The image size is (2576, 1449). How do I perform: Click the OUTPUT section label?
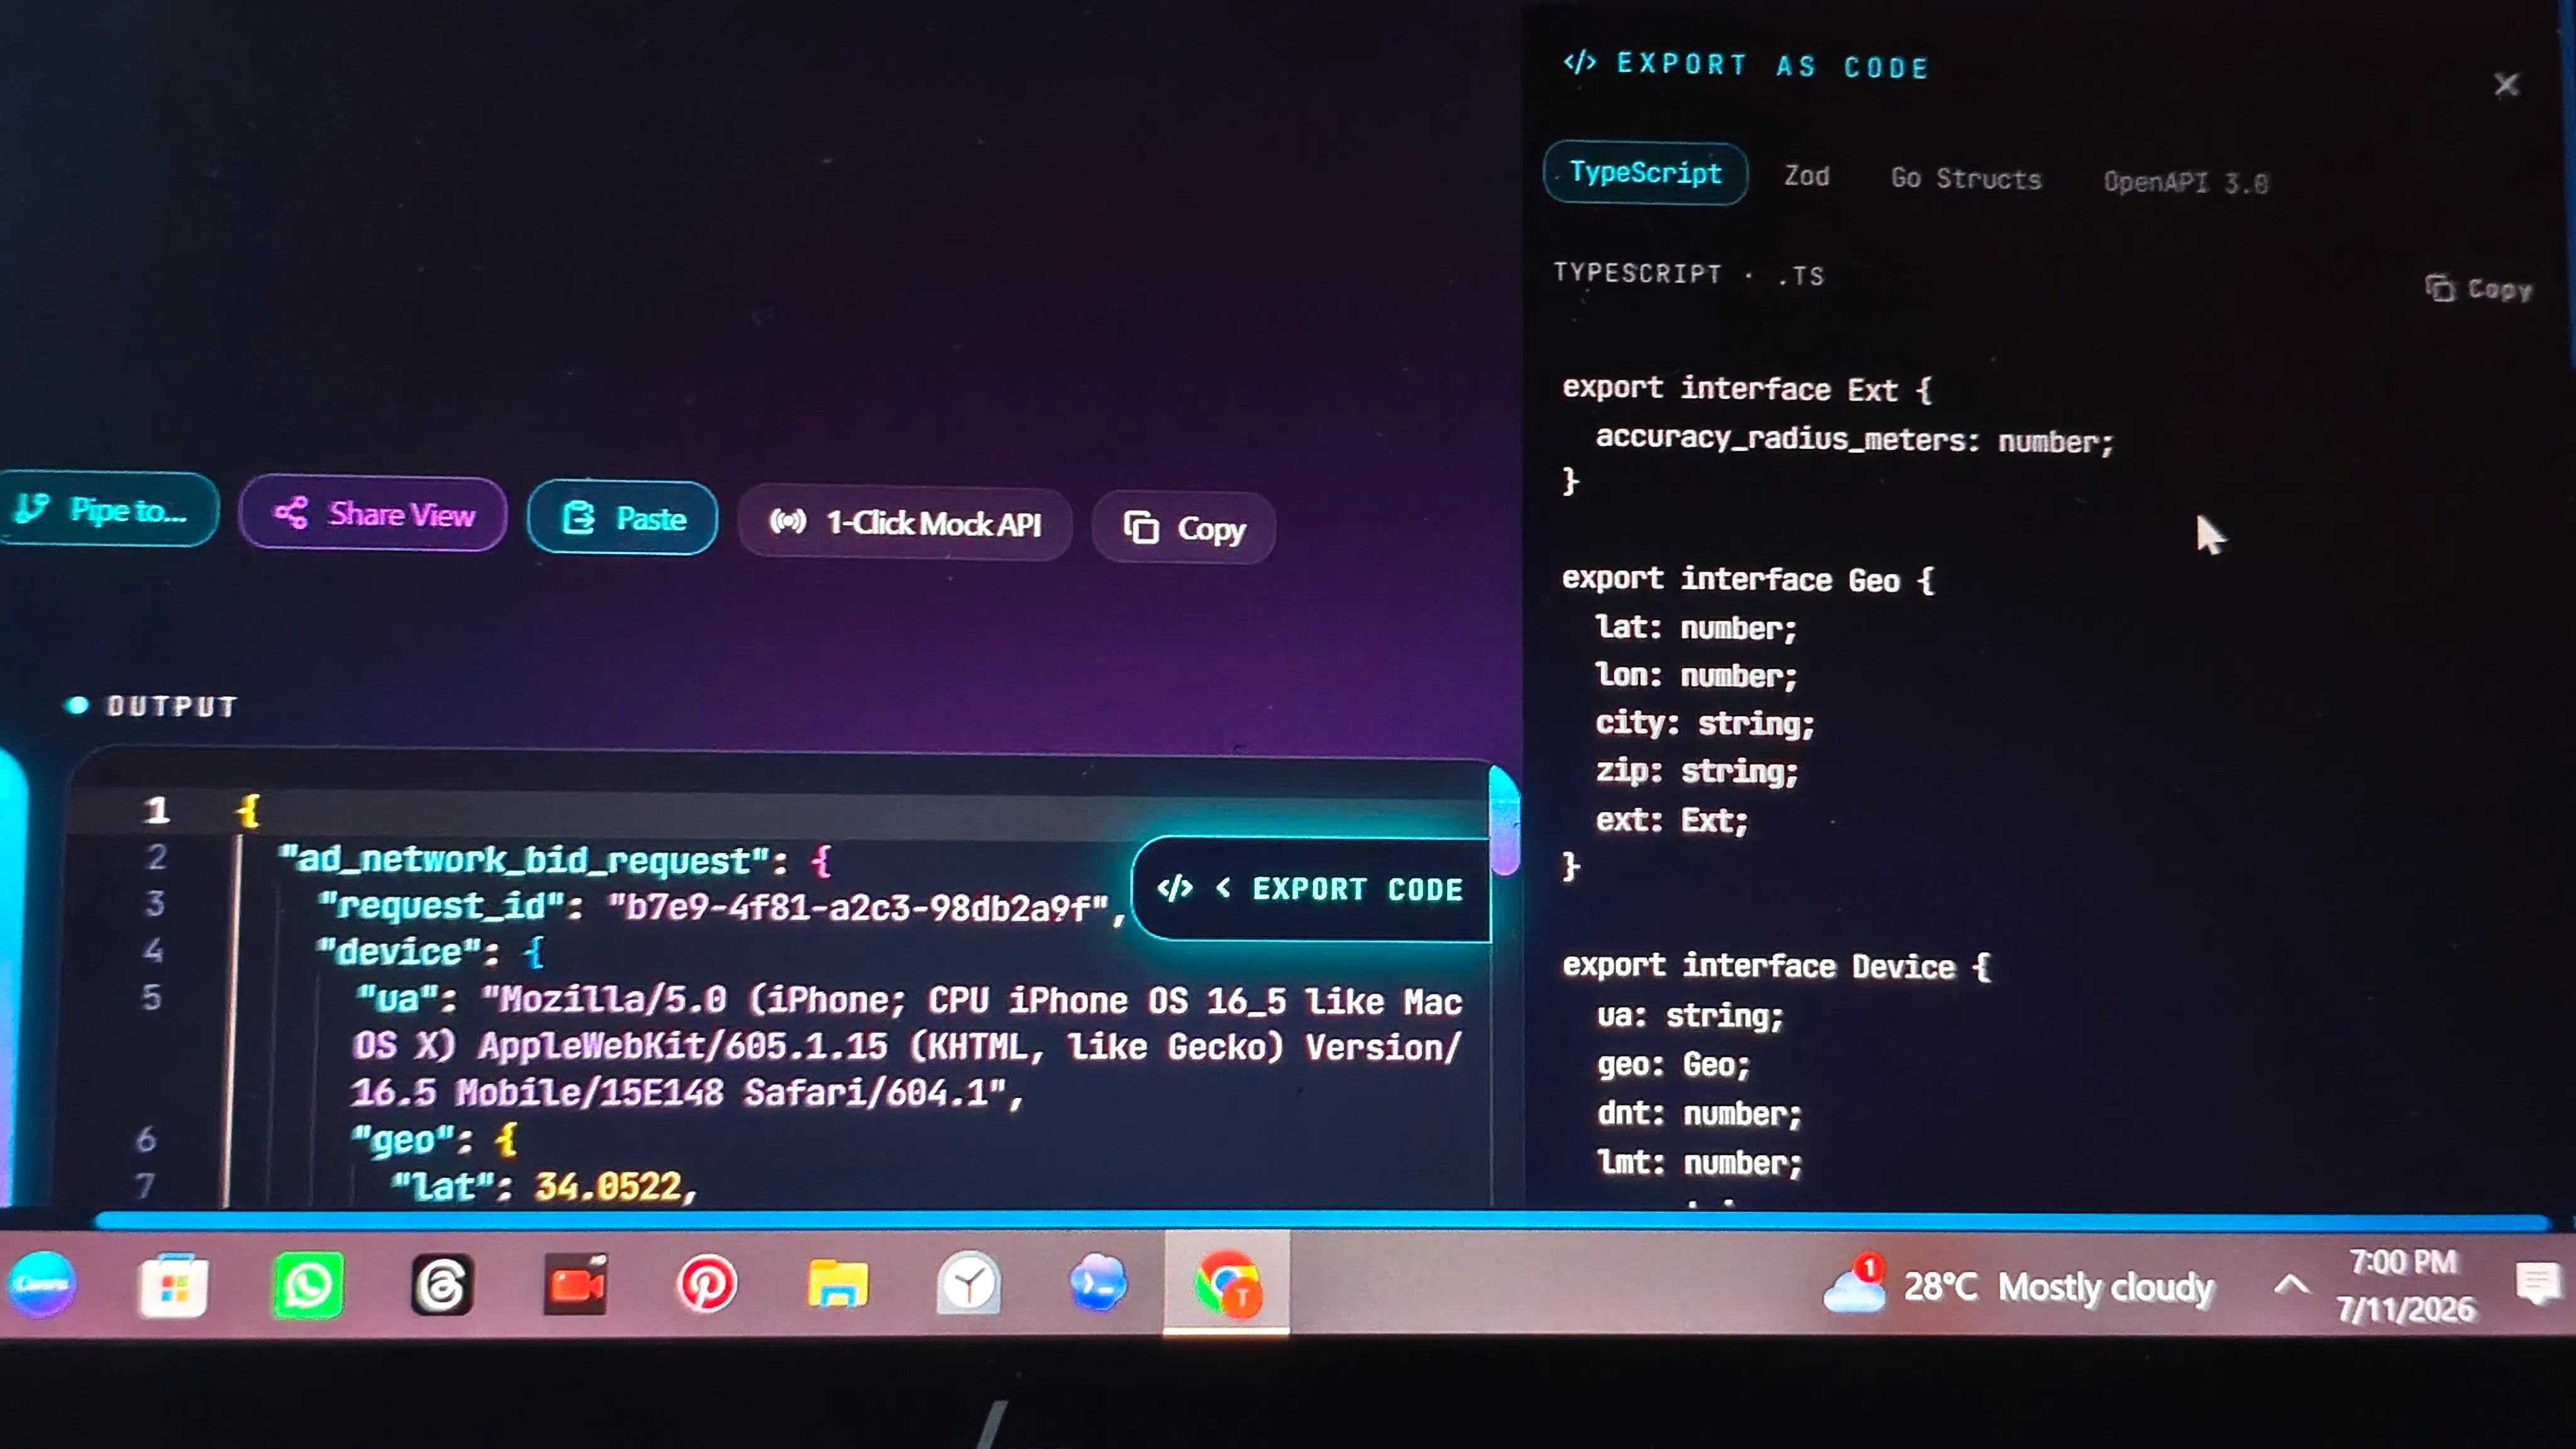tap(172, 706)
